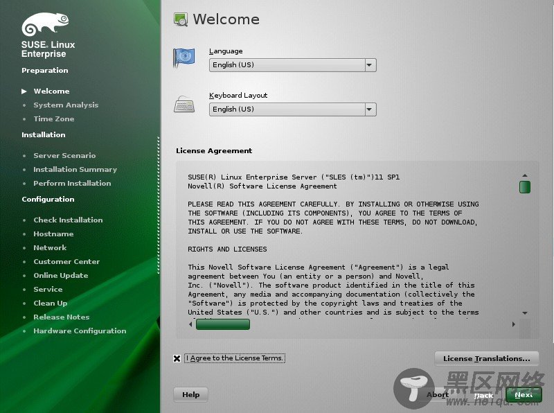The width and height of the screenshot is (554, 413).
Task: Click the Language combo box showing English (US)
Action: (x=292, y=65)
